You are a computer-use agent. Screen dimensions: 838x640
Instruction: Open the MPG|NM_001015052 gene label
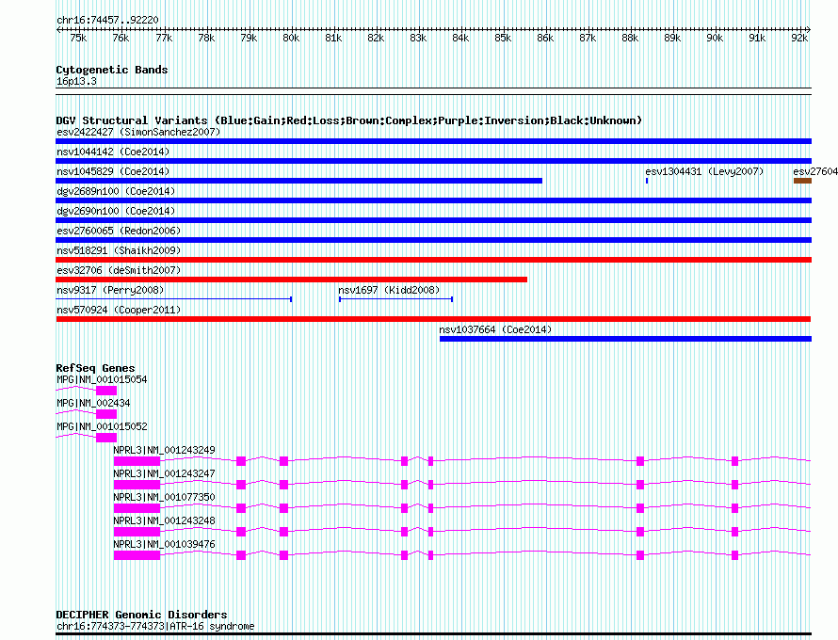[102, 427]
